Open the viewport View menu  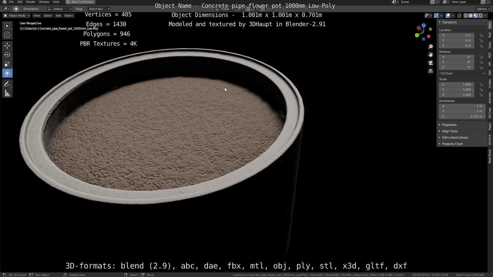pyautogui.click(x=37, y=16)
